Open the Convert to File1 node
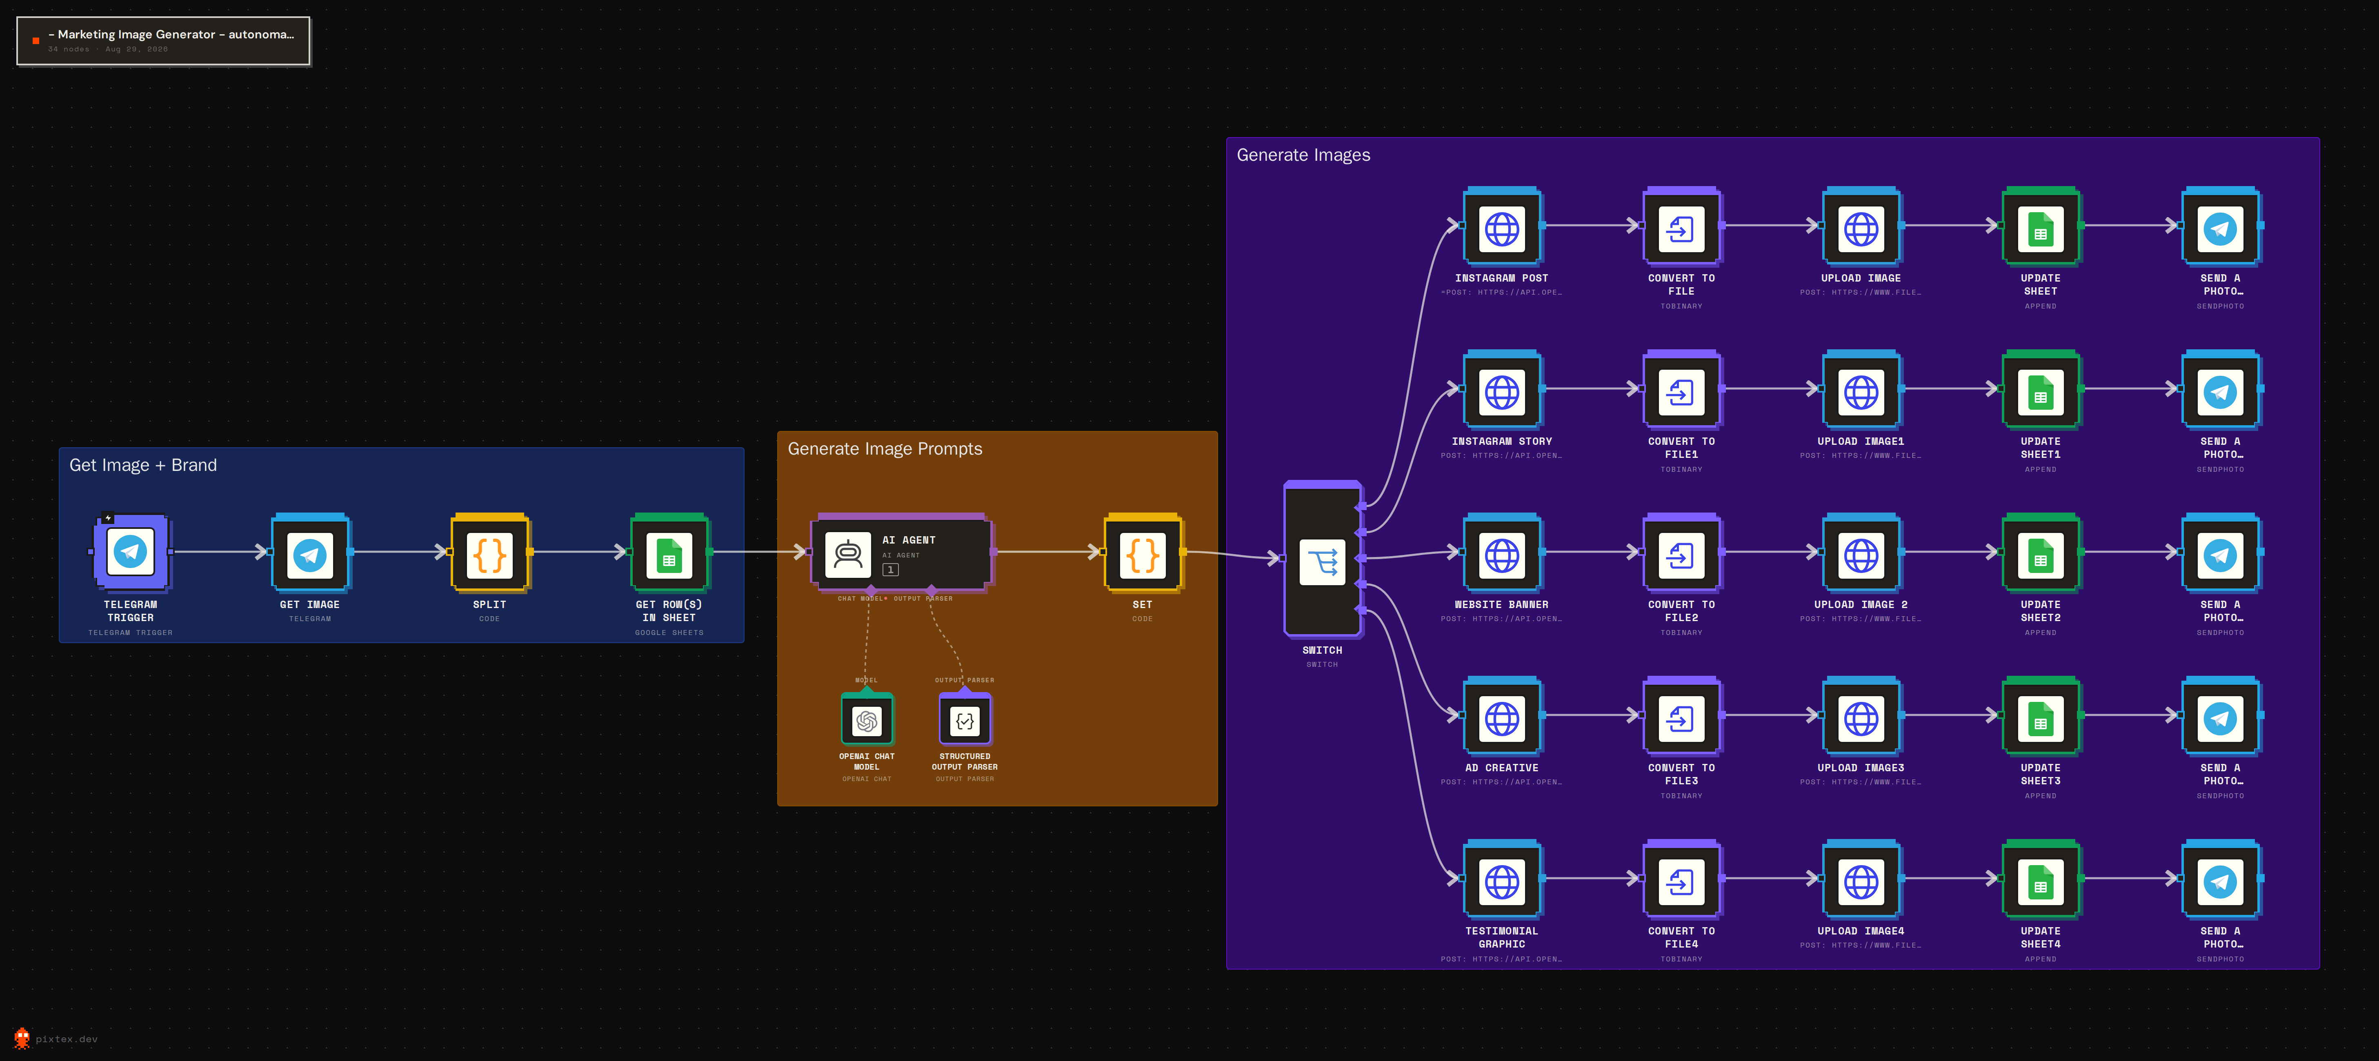The height and width of the screenshot is (1061, 2379). pyautogui.click(x=1681, y=390)
